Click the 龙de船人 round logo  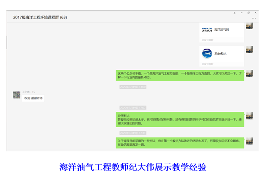pyautogui.click(x=207, y=54)
